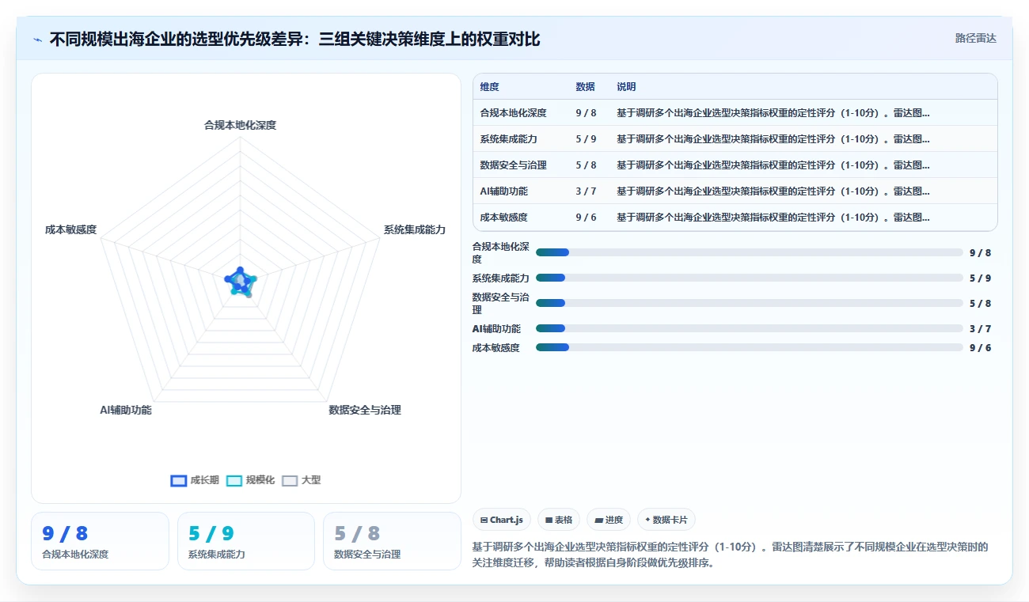This screenshot has height=602, width=1029.
Task: Click the 系统集成能力 progress bar
Action: (750, 278)
